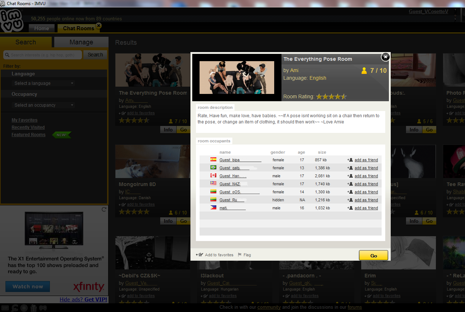Click Hide ads? Get VIP! link

point(83,300)
